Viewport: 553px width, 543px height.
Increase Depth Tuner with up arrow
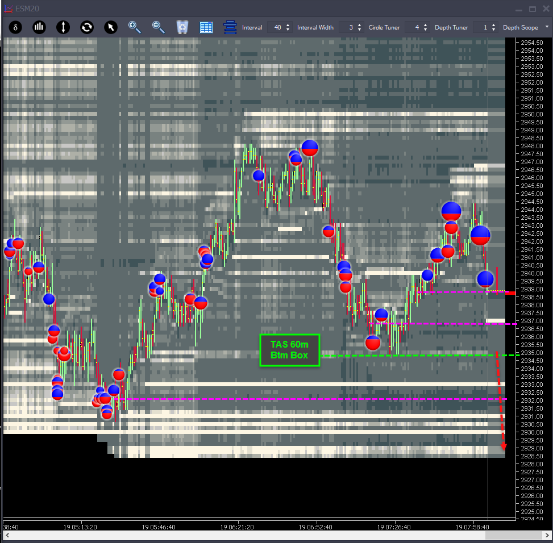click(493, 25)
